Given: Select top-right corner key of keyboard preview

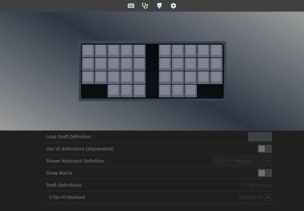Looking at the screenshot, I should (216, 51).
